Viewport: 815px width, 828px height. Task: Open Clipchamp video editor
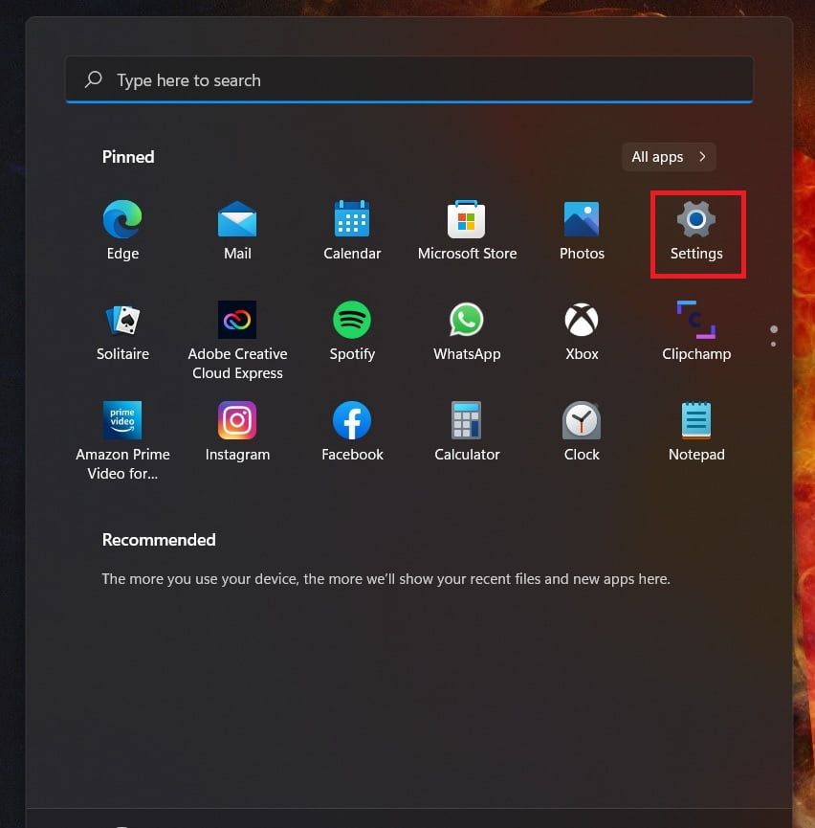[696, 330]
